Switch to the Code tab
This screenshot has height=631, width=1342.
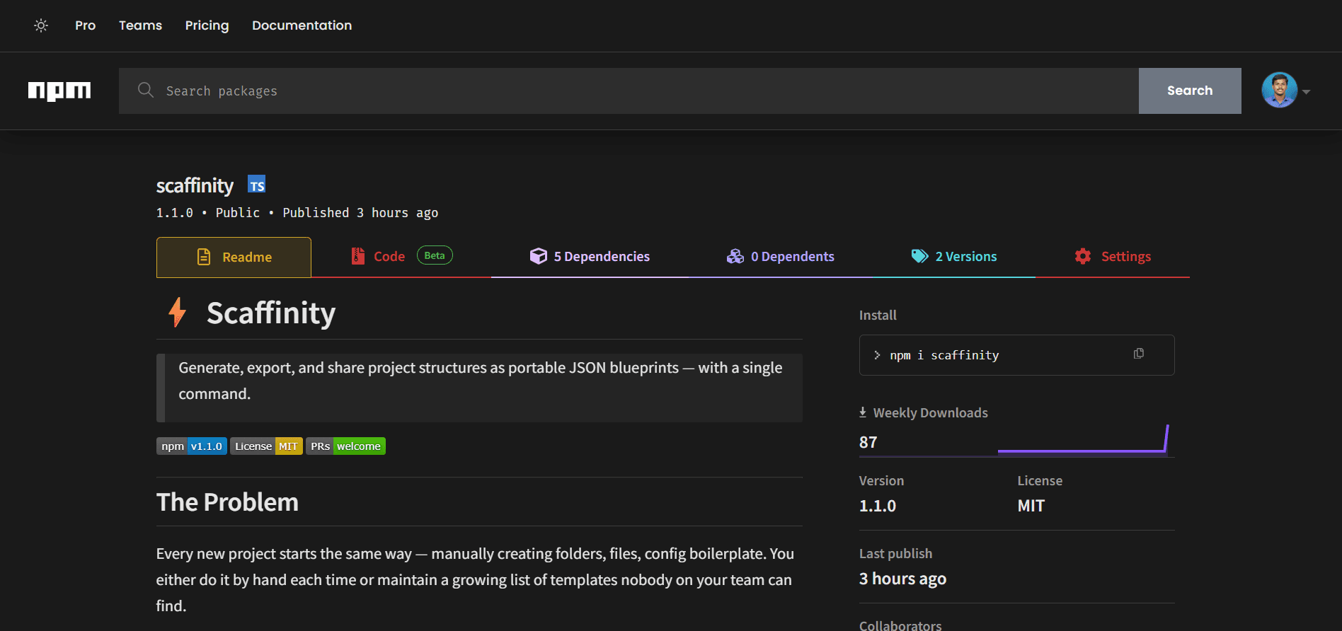click(401, 257)
